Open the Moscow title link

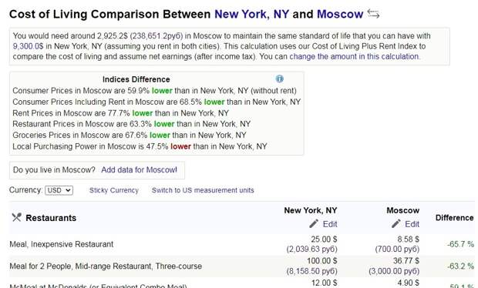point(340,14)
